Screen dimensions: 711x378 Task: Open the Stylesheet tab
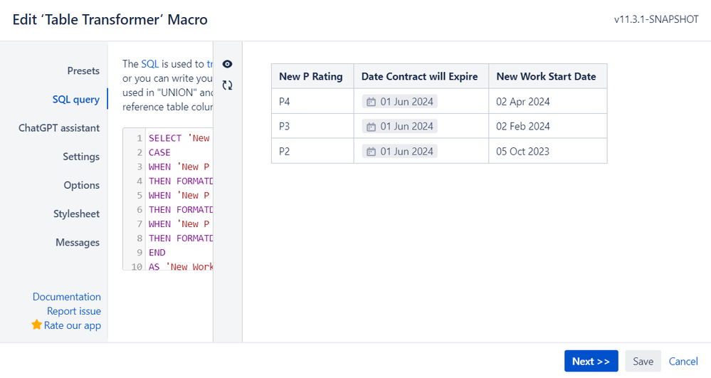[x=76, y=214]
